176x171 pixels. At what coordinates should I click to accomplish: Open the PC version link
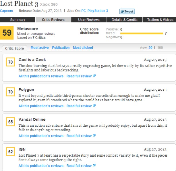point(83,11)
